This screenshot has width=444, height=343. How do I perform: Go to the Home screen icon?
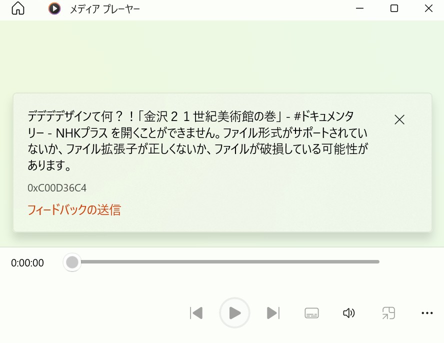pos(18,8)
